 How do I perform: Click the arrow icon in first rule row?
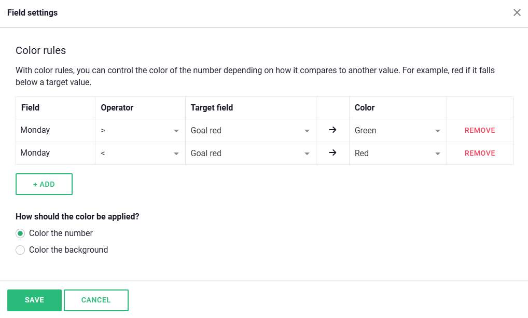(332, 130)
